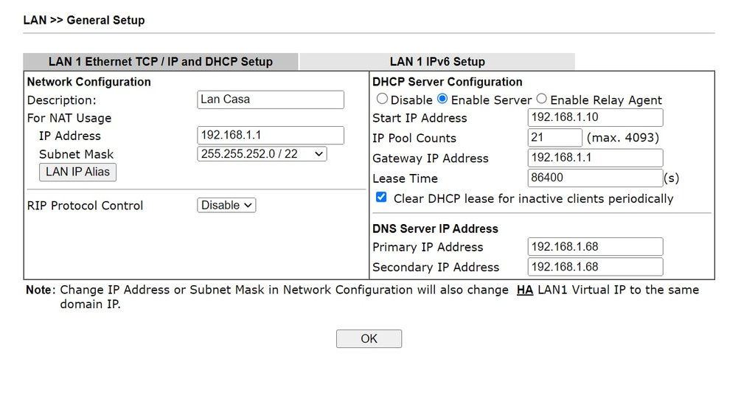The image size is (755, 401).
Task: Select the Enable Server radio button
Action: tap(442, 99)
